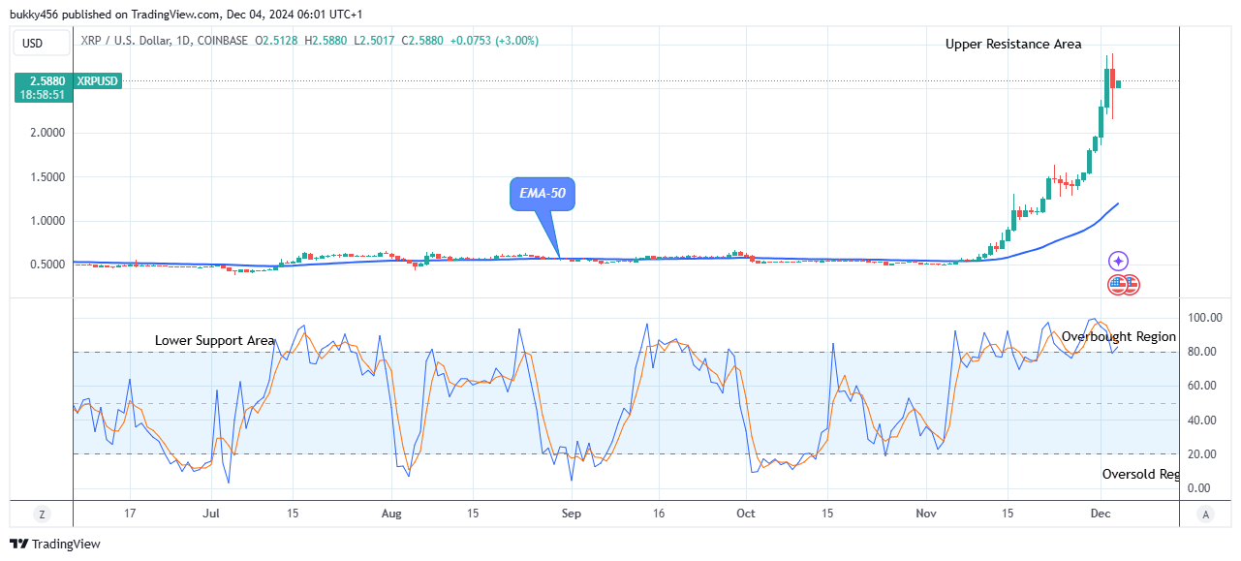1241x561 pixels.
Task: Click the purple lightning event marker icon
Action: (1118, 261)
